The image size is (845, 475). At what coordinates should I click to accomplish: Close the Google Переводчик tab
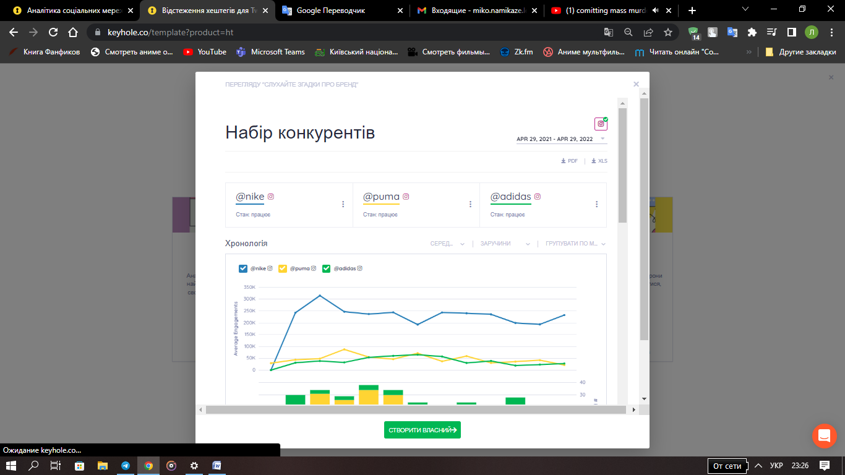[x=399, y=11]
